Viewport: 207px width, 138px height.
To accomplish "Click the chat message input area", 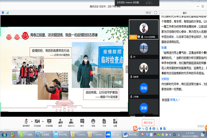I will [183, 112].
